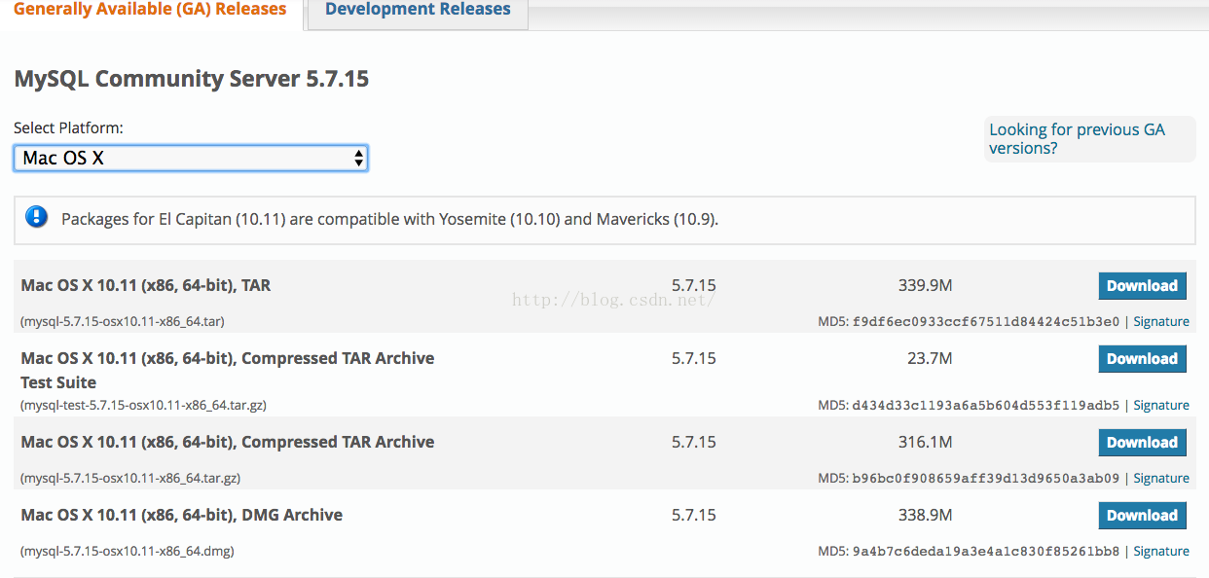Open Signature link for the DMG file
Screen dimensions: 1209x578
[x=1161, y=551]
